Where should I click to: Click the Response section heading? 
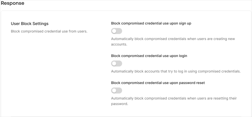[13, 3]
